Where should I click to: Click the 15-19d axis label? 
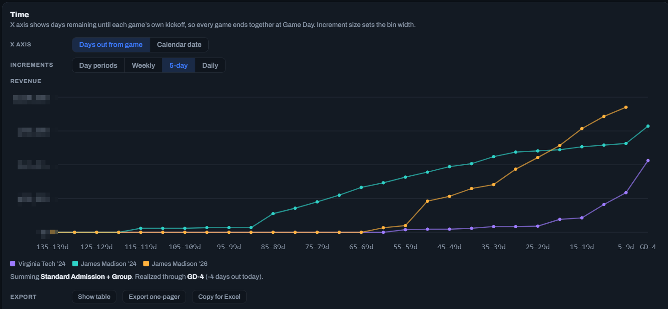click(x=582, y=247)
